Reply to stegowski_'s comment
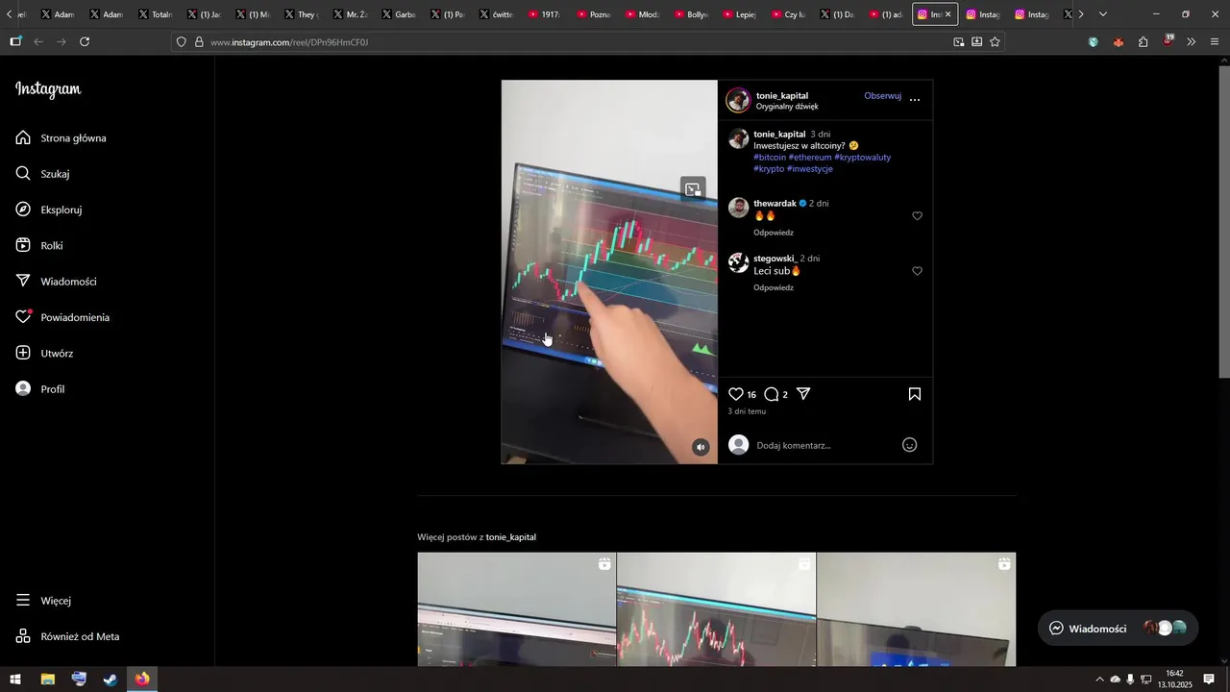The height and width of the screenshot is (692, 1230). tap(774, 287)
